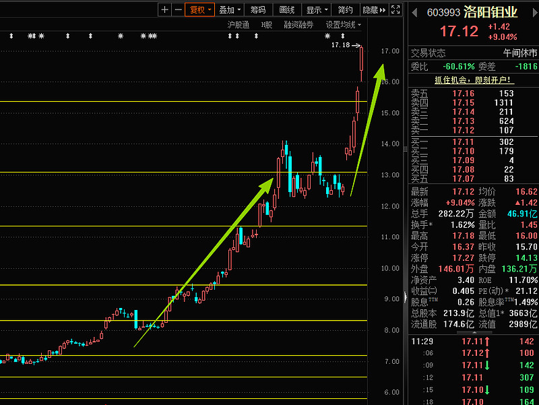
Task: Select the 买二 17.10 order row
Action: click(474, 151)
